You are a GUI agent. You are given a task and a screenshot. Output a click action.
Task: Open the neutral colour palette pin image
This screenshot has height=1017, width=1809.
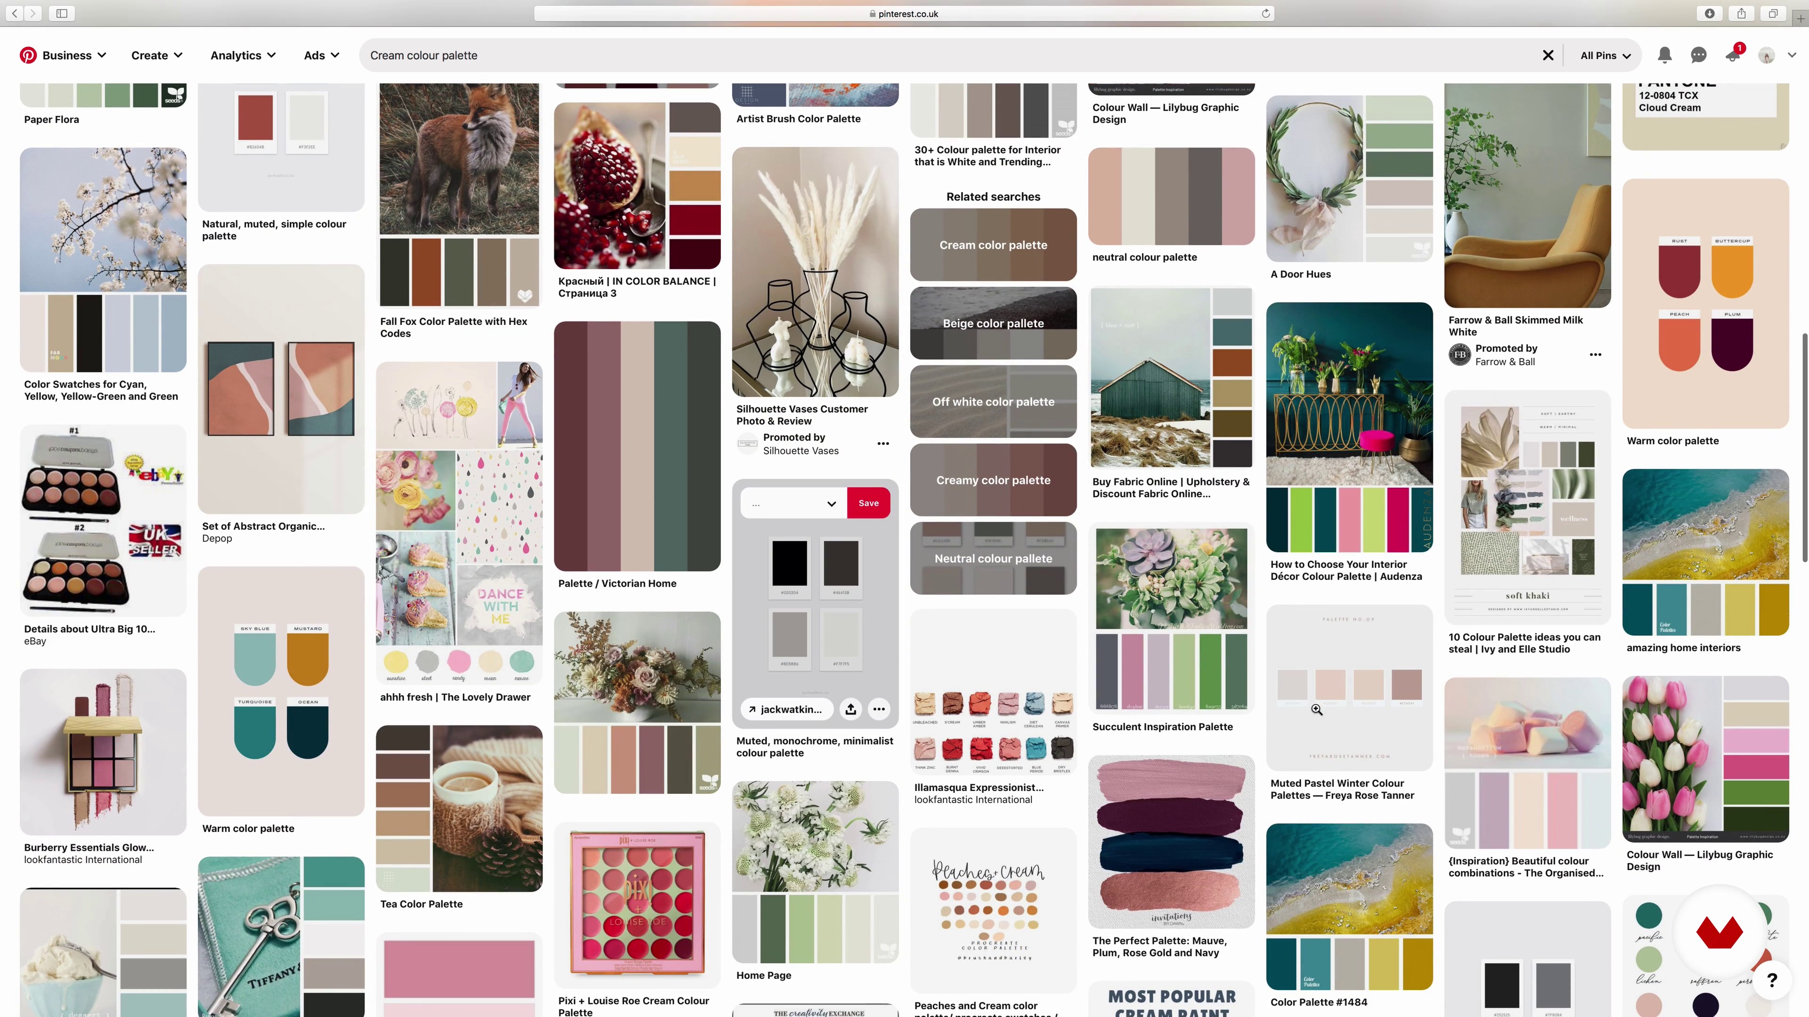coord(1171,196)
